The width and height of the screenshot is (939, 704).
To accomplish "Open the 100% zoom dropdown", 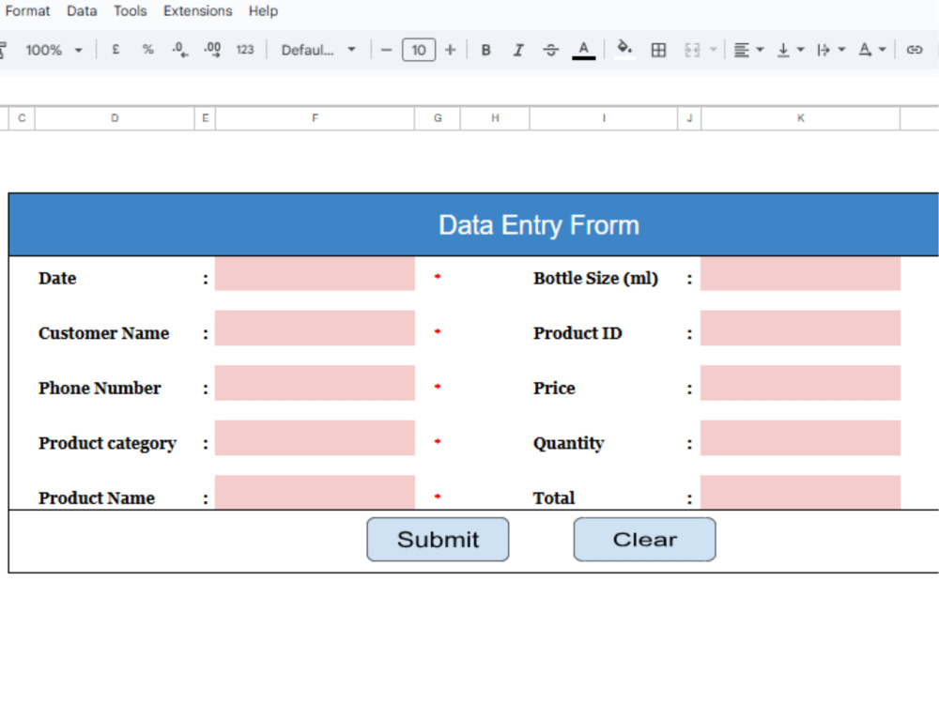I will pos(54,50).
